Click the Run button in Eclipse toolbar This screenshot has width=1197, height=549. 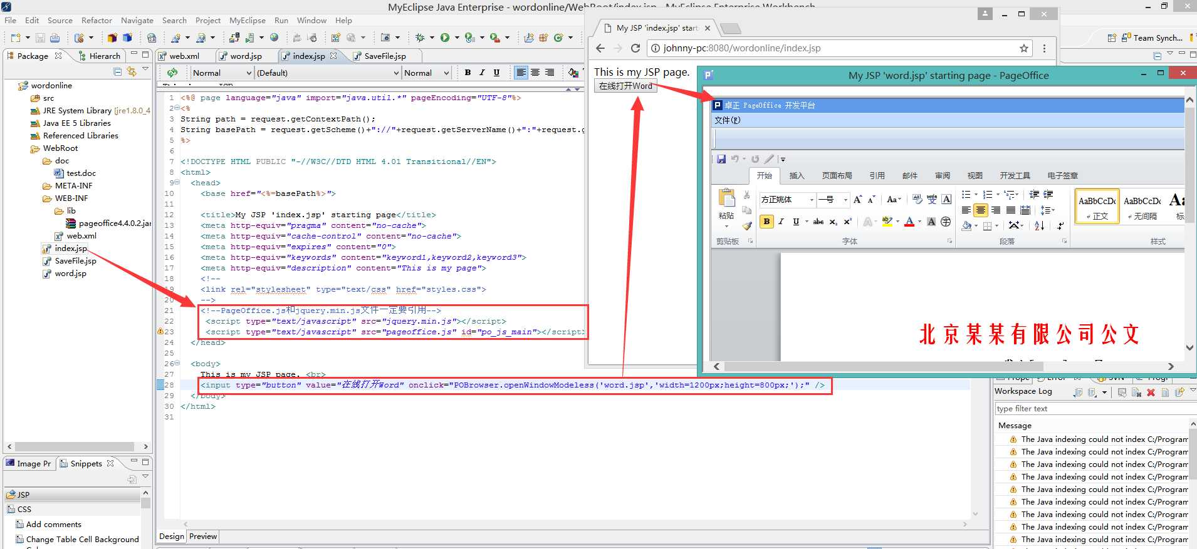[444, 38]
